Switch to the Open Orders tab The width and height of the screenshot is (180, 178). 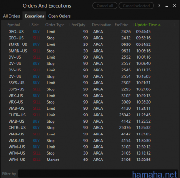point(59,16)
